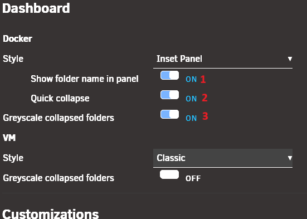307x219 pixels.
Task: Click the arrow beside Inset Panel
Action: (290, 59)
